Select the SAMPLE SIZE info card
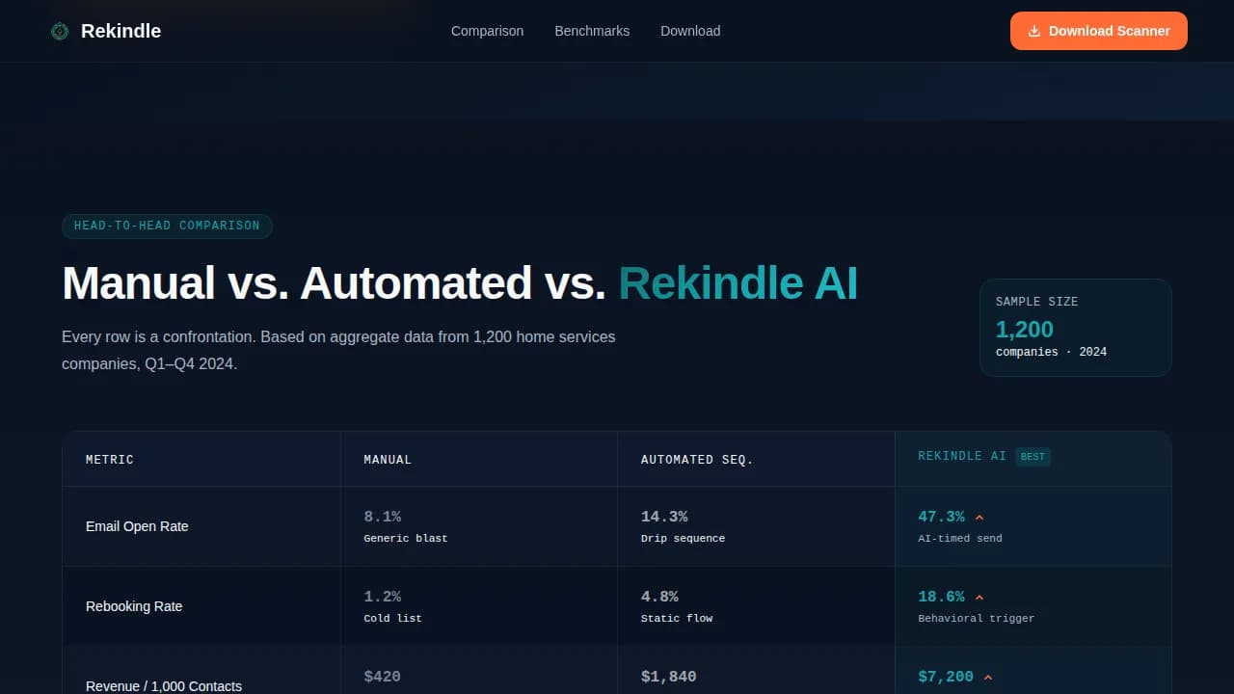This screenshot has width=1234, height=694. coord(1075,328)
